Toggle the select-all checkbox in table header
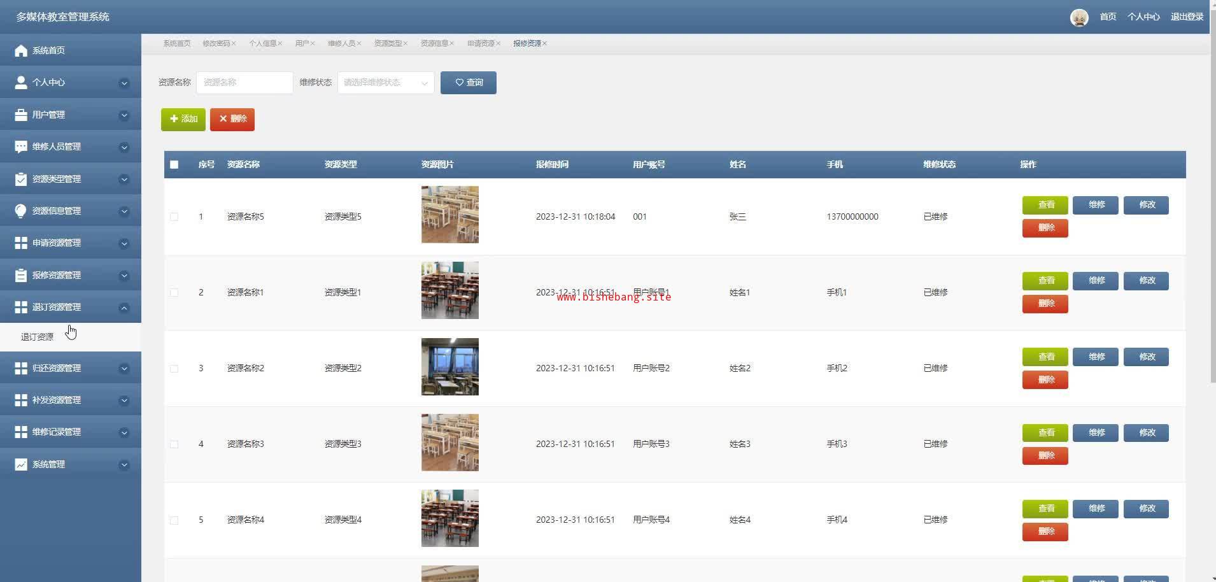The height and width of the screenshot is (582, 1216). [174, 165]
